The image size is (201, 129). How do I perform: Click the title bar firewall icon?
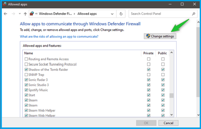5,4
